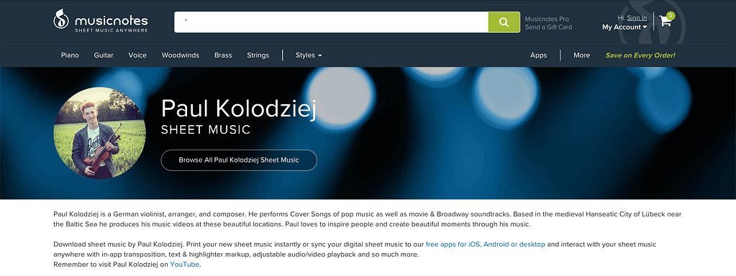
Task: Open the More menu in the navigation bar
Action: click(x=581, y=55)
